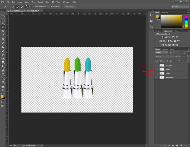
Task: Select the Zoom tool in toolbox
Action: click(3, 90)
